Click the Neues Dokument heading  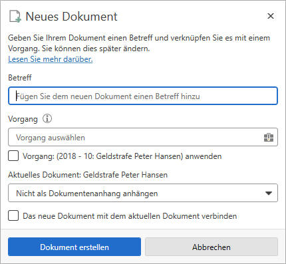point(71,17)
